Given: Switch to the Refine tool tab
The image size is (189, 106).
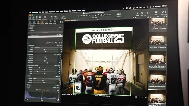Looking at the screenshot, I should click(46, 22).
